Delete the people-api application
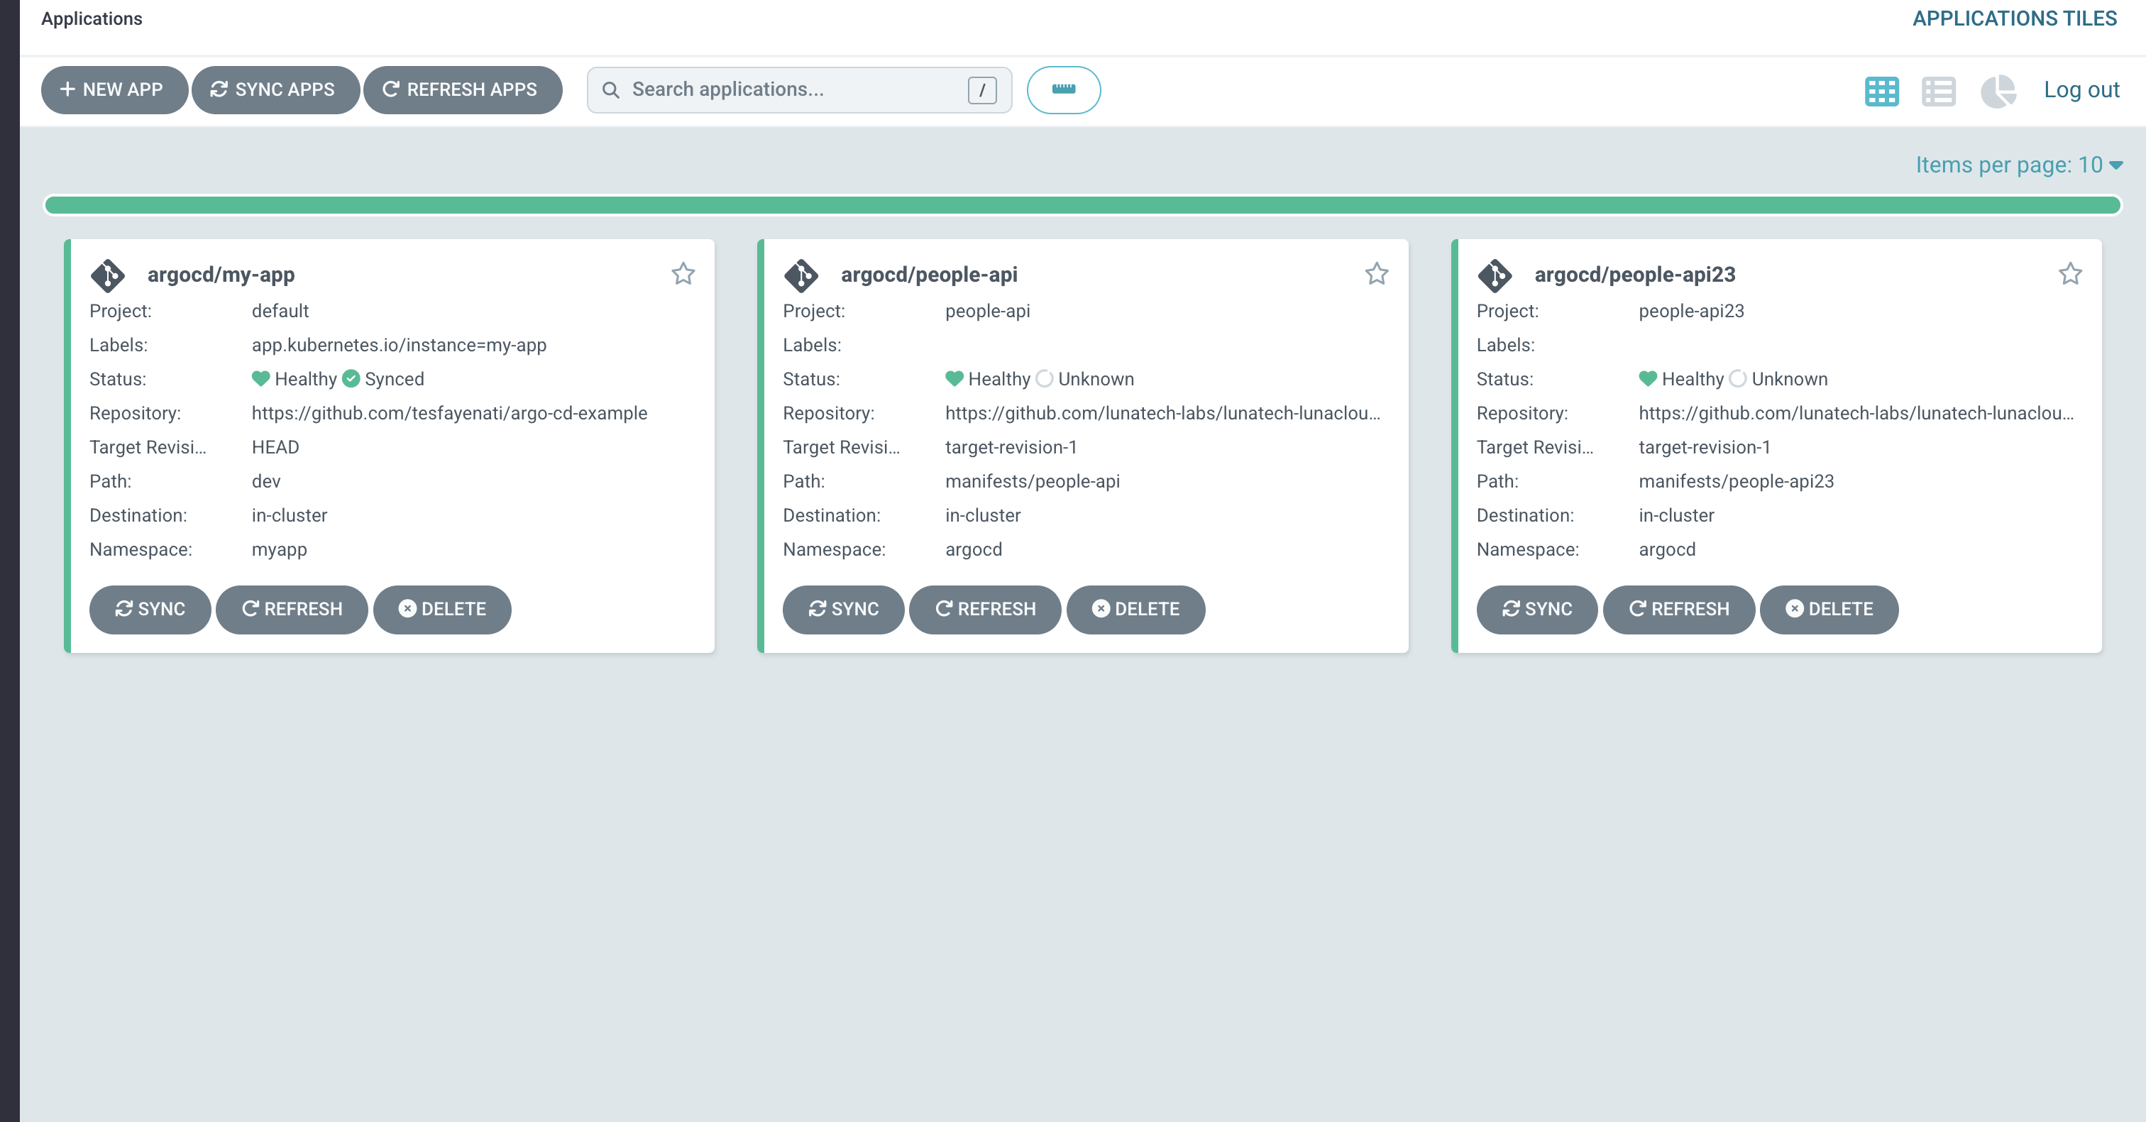The image size is (2146, 1122). coord(1135,610)
